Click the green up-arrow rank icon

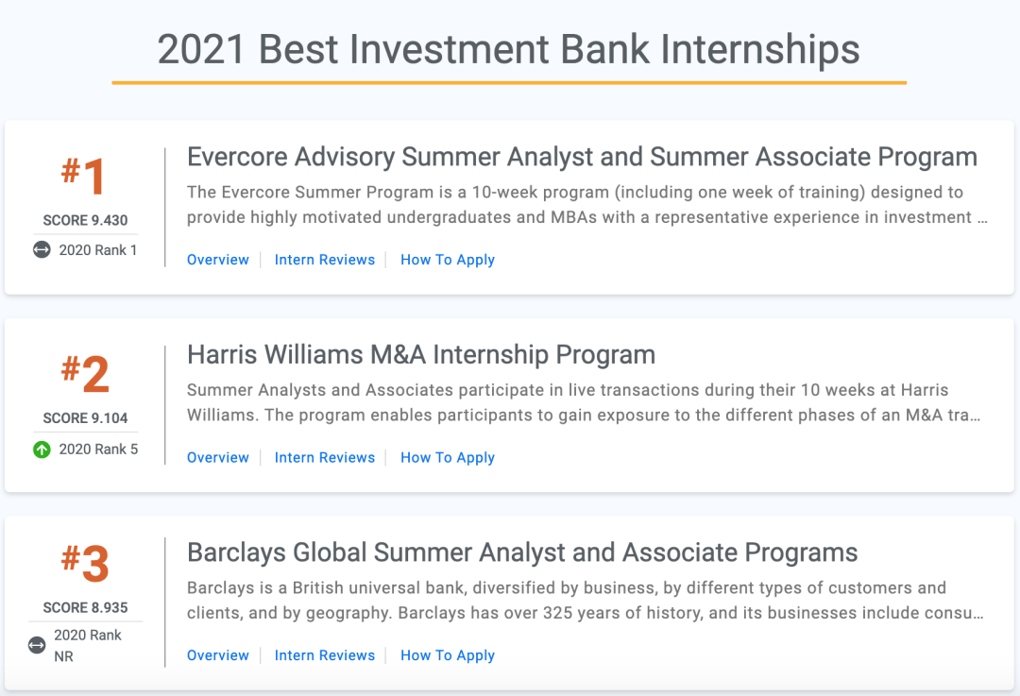click(x=42, y=450)
